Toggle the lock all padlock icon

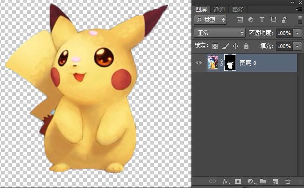pyautogui.click(x=246, y=46)
